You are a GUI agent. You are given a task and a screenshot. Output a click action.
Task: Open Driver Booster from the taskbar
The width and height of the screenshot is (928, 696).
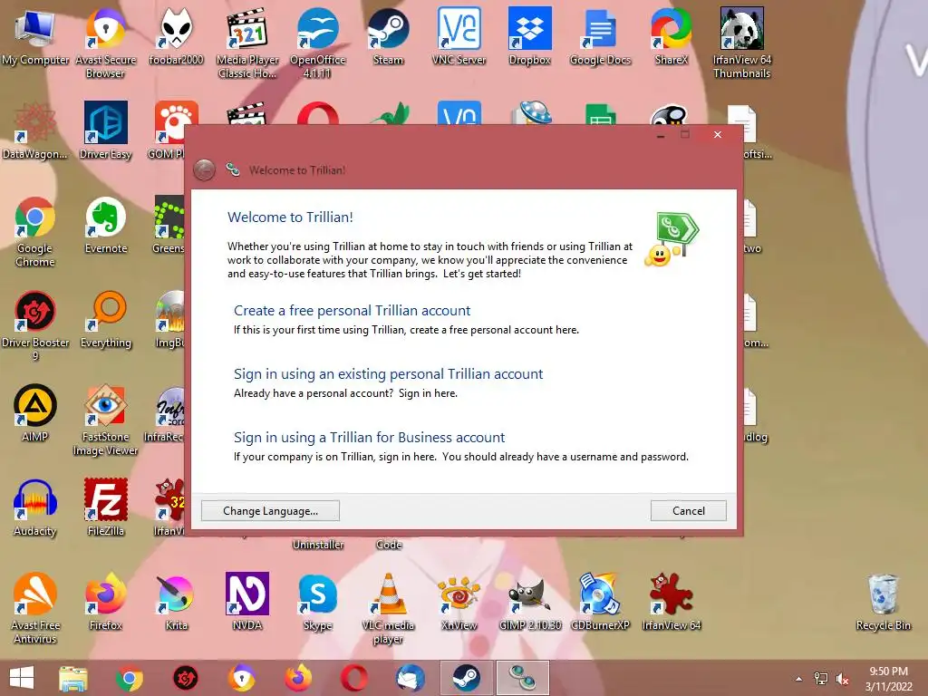185,678
